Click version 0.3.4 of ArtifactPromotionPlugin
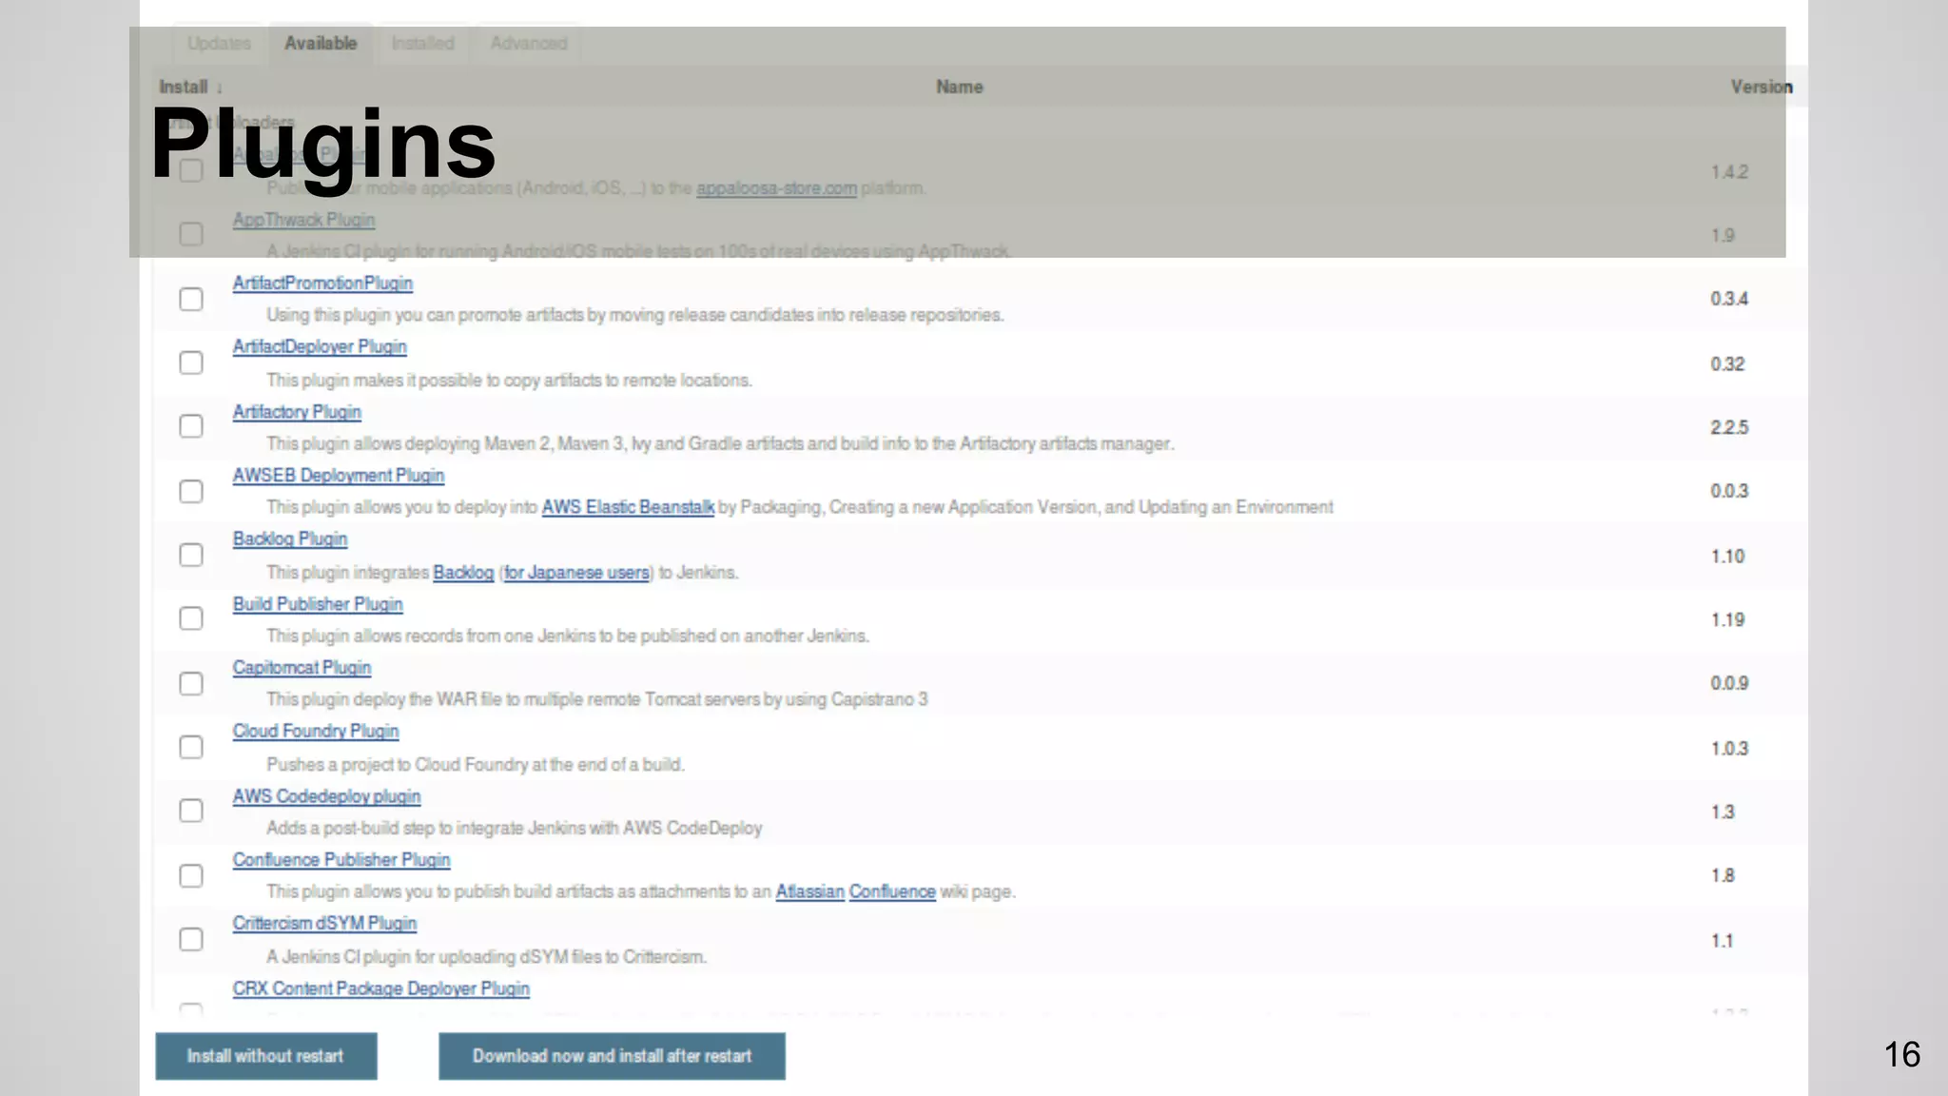Image resolution: width=1948 pixels, height=1096 pixels. click(x=1728, y=299)
